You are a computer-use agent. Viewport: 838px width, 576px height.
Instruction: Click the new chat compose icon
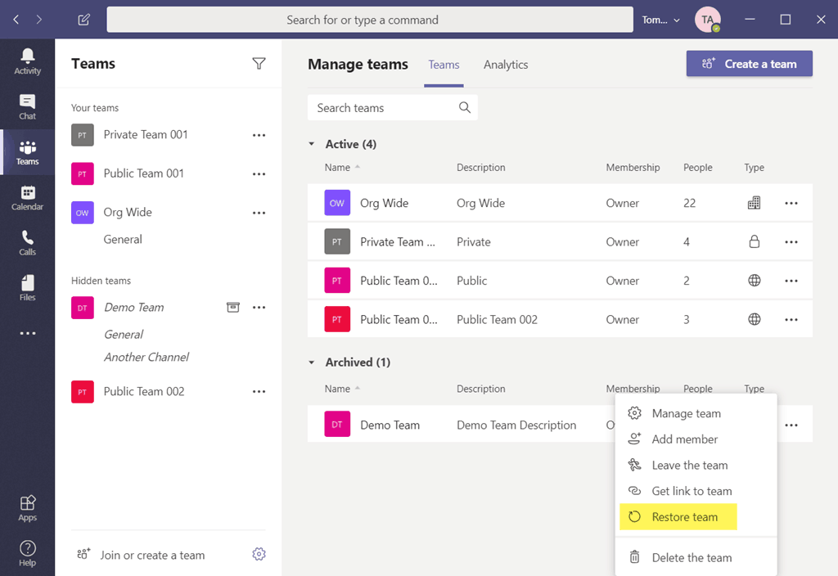click(83, 20)
